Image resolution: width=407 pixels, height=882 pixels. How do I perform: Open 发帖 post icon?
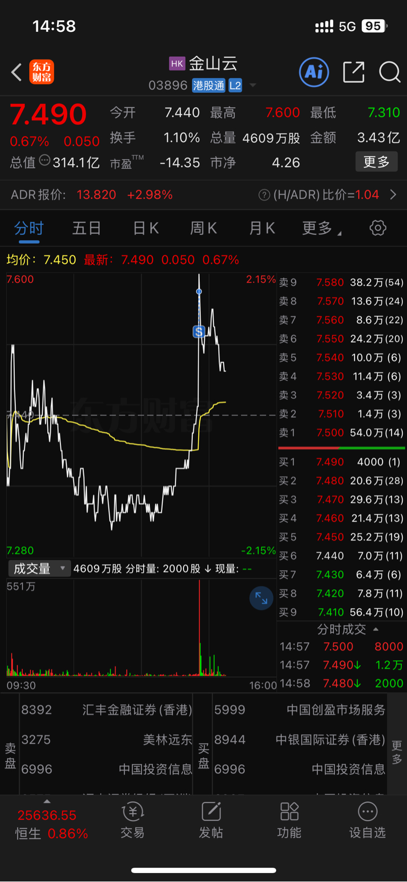(x=211, y=820)
